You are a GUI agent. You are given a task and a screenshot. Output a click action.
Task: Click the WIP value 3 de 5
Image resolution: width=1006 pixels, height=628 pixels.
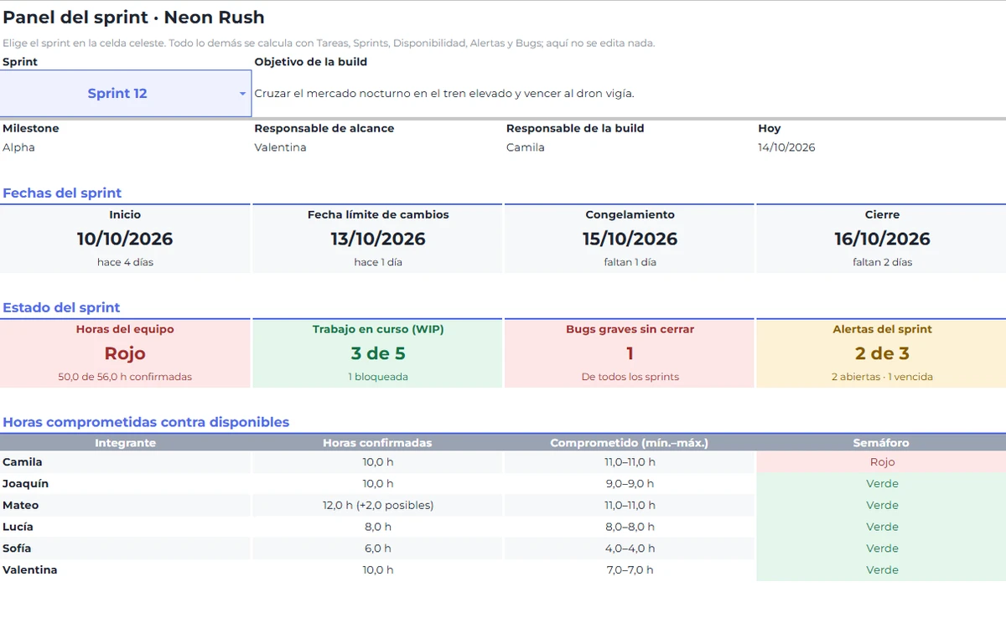[378, 353]
